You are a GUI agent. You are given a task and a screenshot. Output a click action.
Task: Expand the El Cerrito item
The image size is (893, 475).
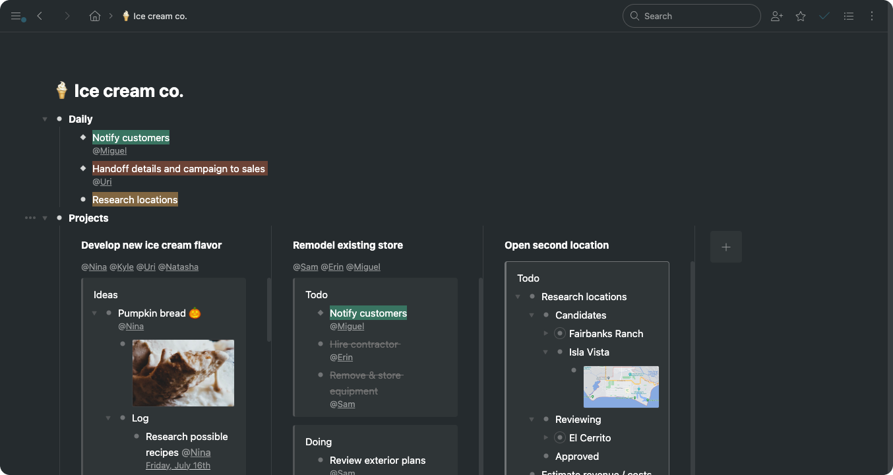[545, 438]
